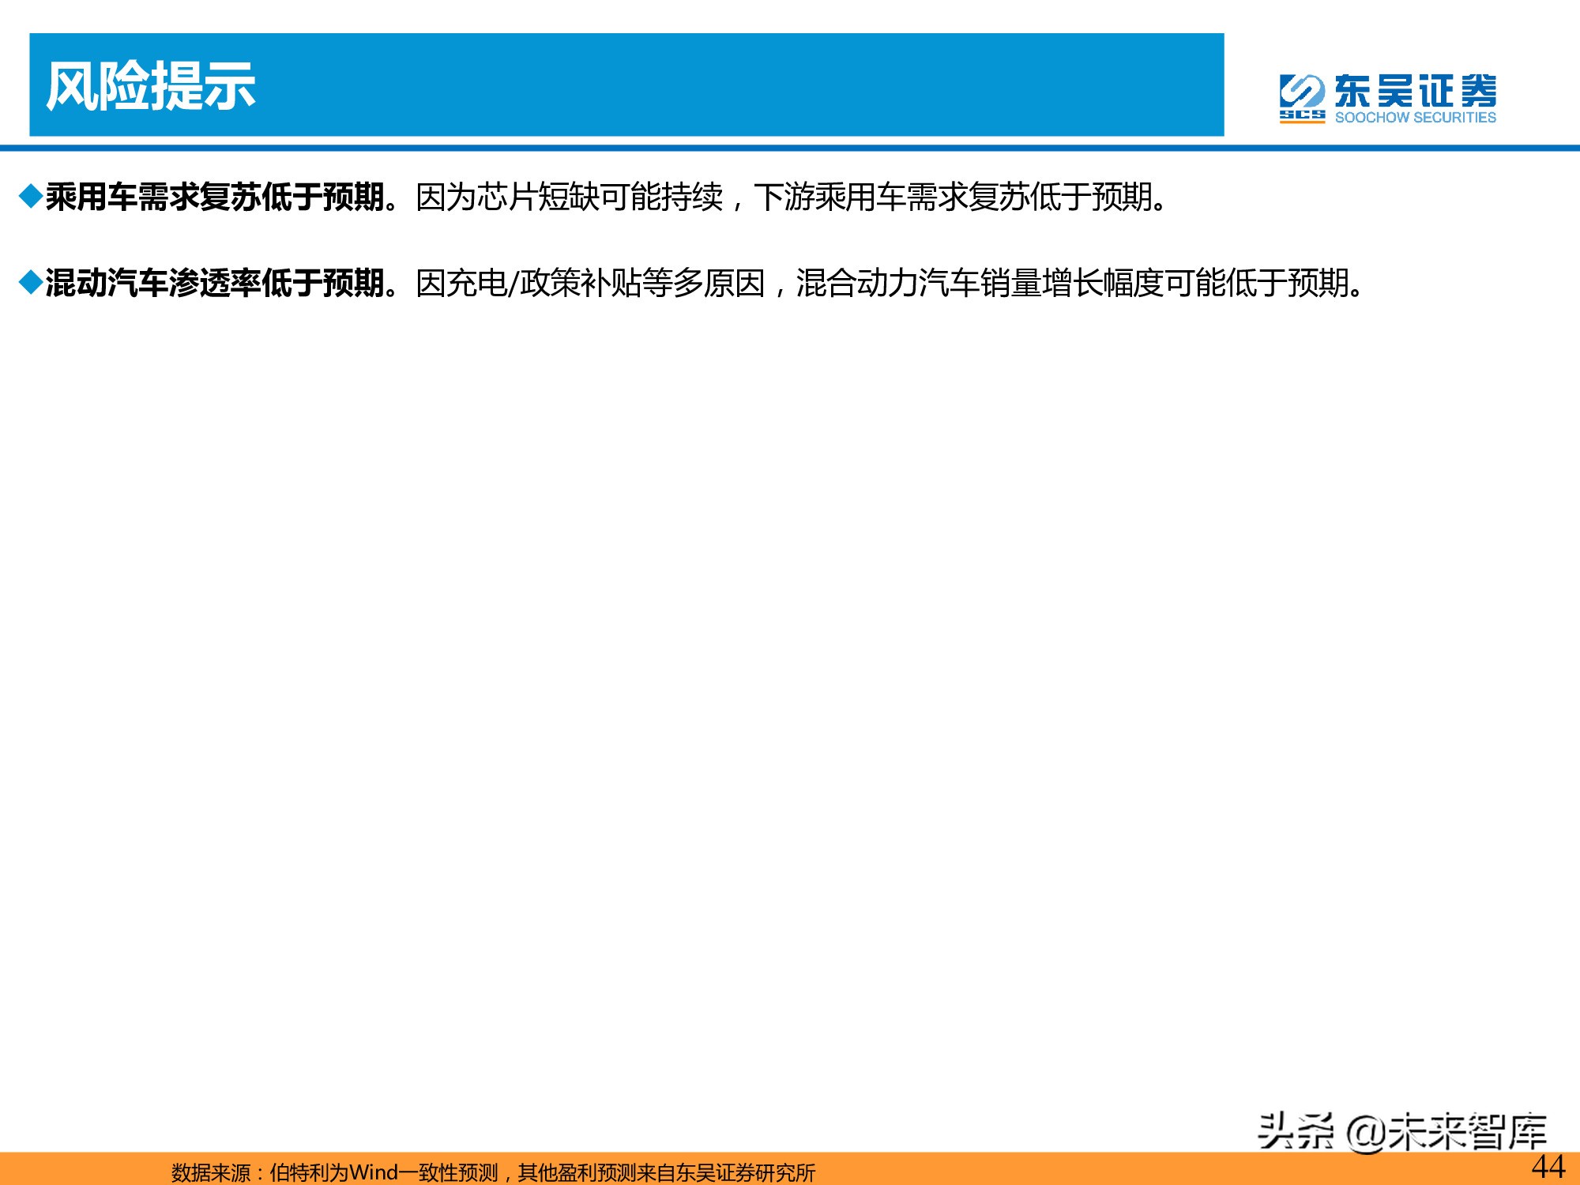
Task: Click 东吴证券研究所 in footer text
Action: 745,1172
